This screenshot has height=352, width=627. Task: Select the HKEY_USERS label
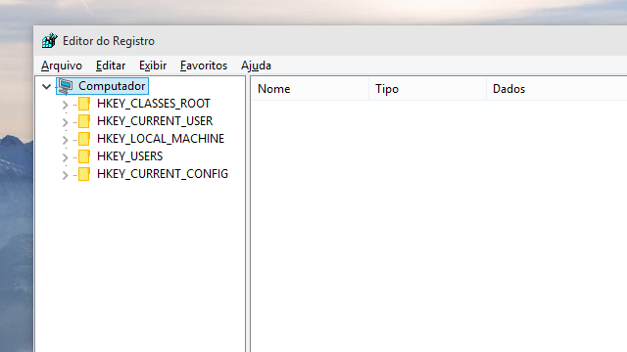130,156
